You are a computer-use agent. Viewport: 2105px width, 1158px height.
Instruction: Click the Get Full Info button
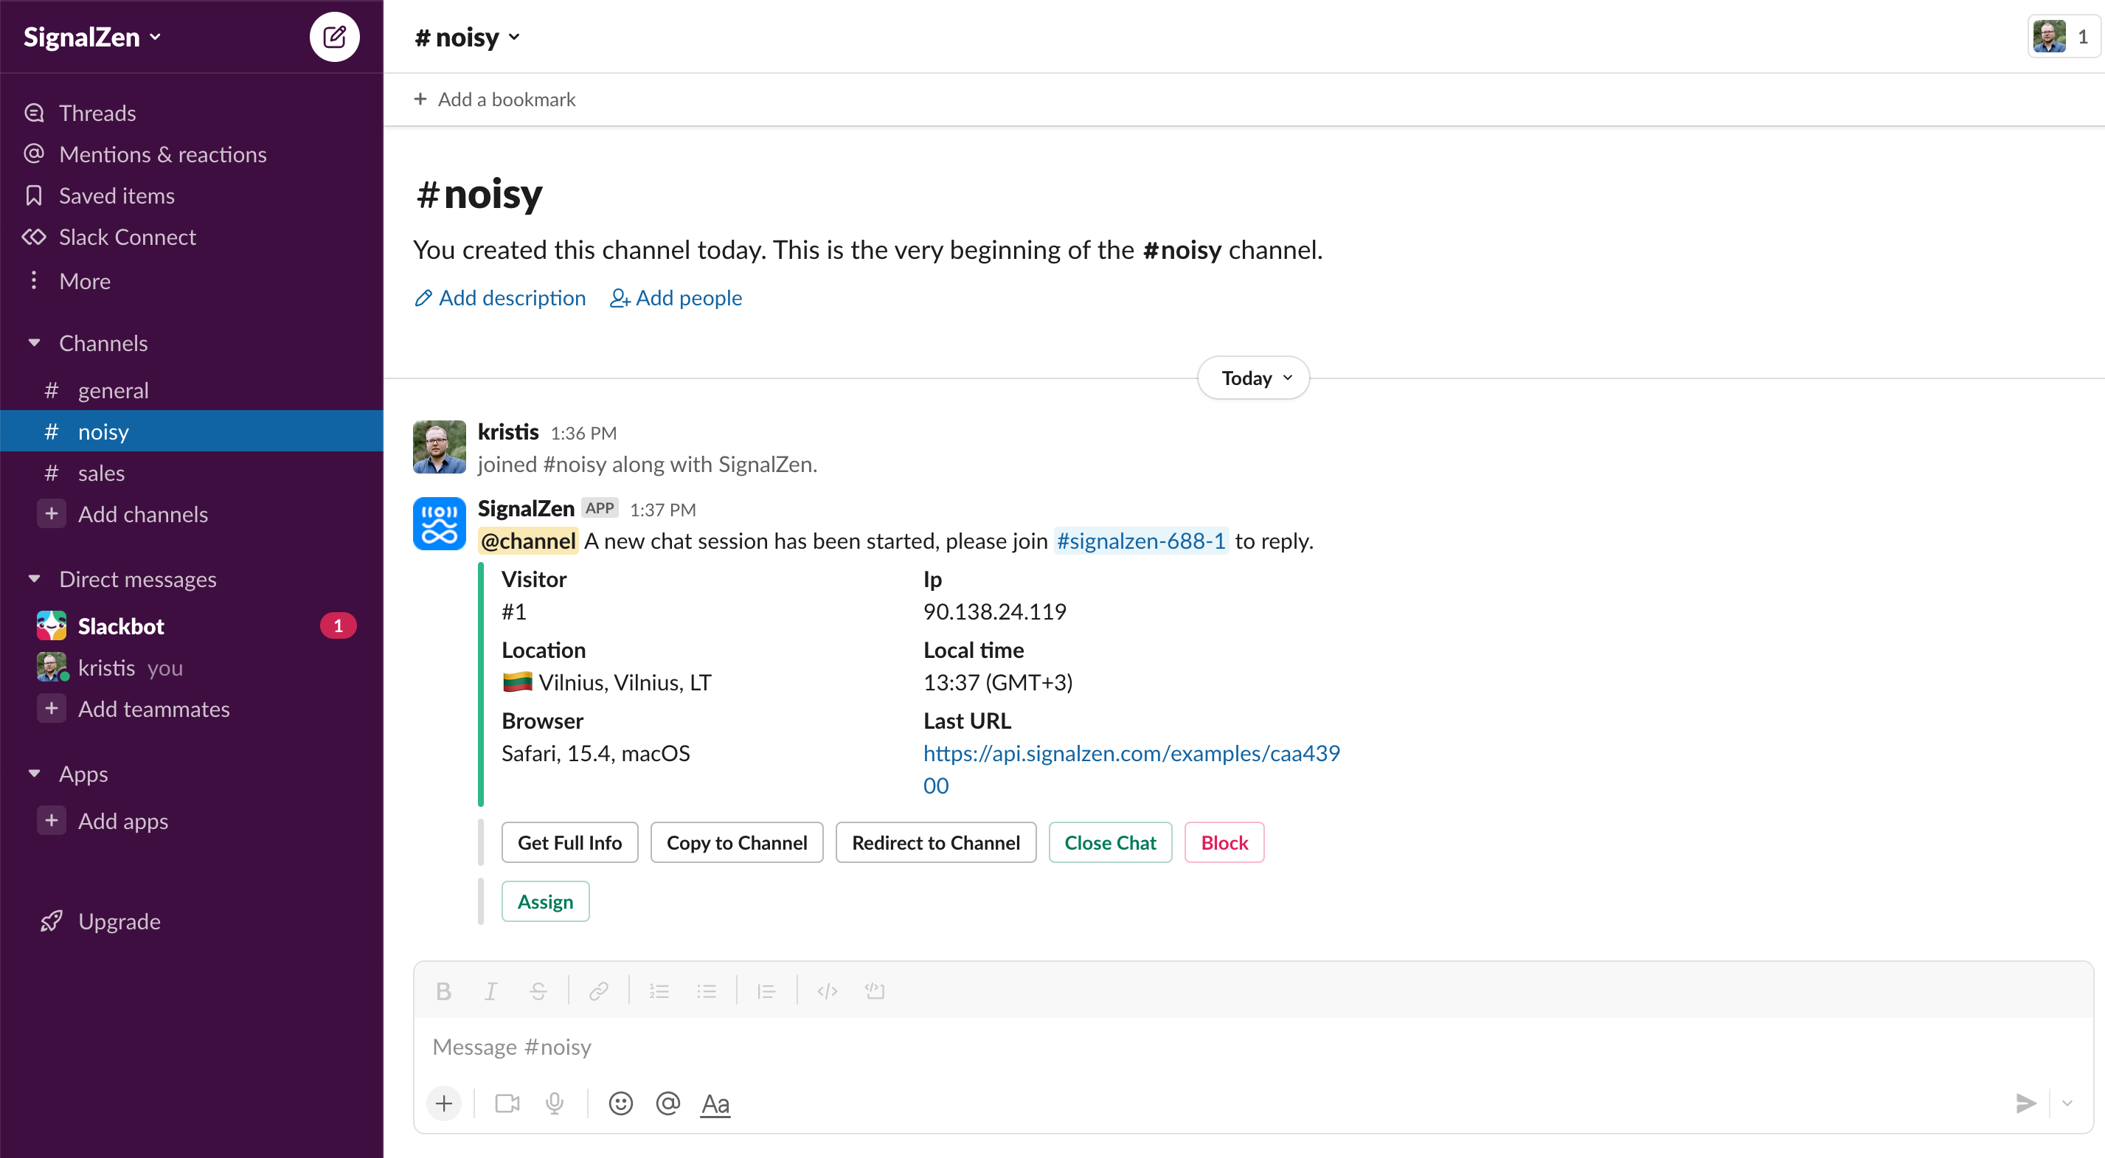(x=569, y=842)
